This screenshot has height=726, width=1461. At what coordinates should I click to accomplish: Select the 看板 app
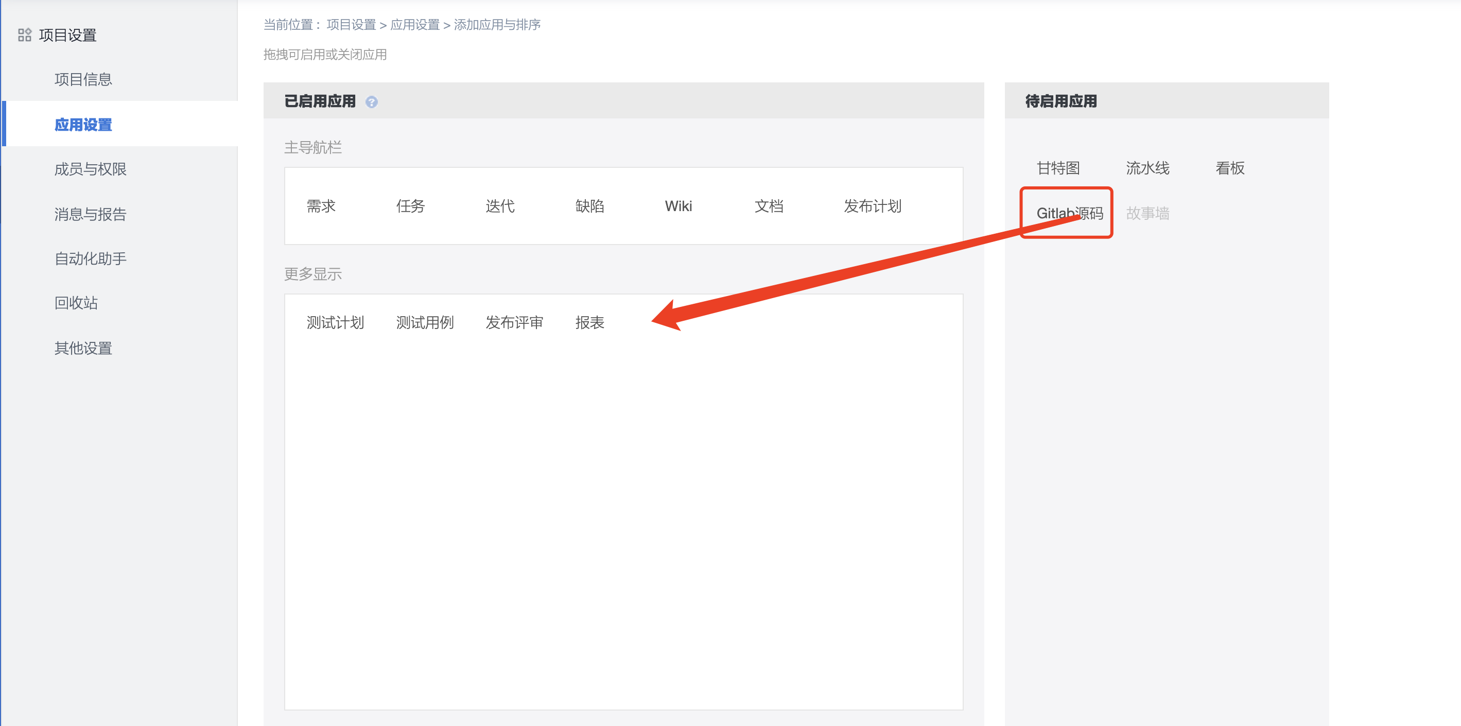point(1230,168)
